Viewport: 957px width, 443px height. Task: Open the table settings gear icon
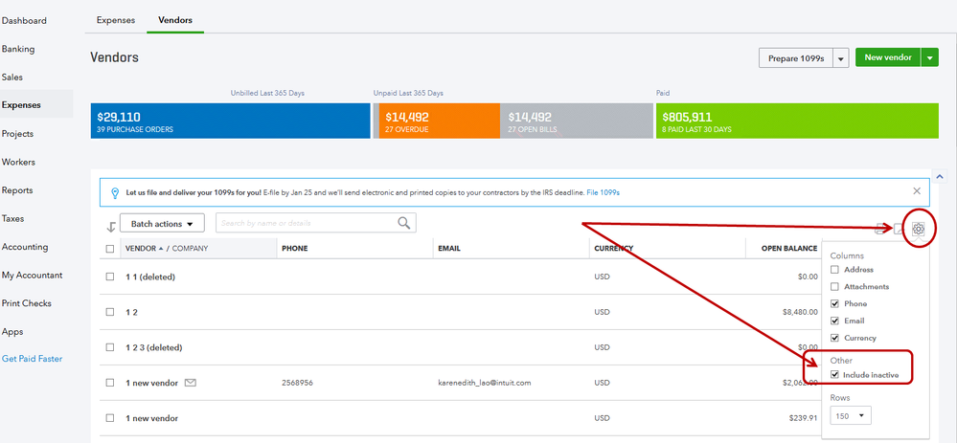918,229
